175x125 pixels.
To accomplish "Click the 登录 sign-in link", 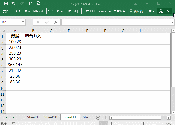I will [x=152, y=11].
